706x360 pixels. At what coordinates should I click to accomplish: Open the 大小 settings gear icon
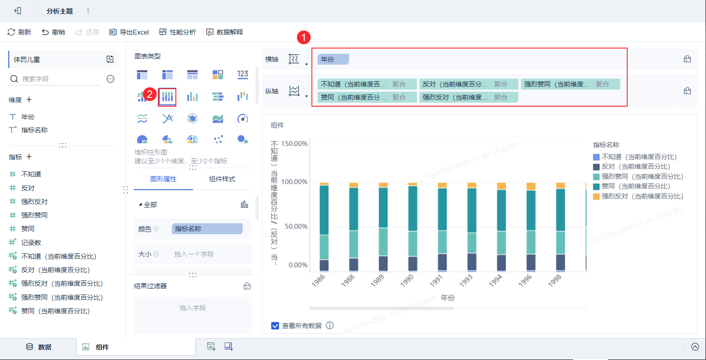pos(156,254)
